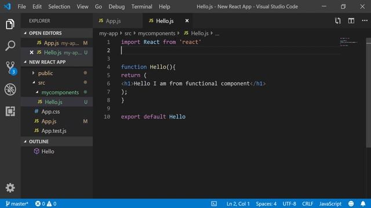
Task: Open the Debug view in activity bar
Action: [10, 90]
